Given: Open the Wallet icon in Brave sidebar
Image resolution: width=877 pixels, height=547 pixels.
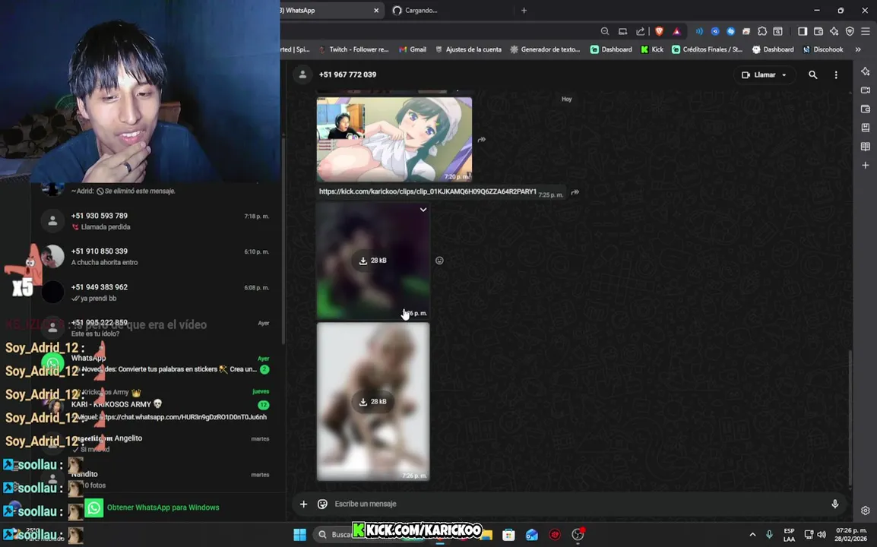Looking at the screenshot, I should [866, 109].
